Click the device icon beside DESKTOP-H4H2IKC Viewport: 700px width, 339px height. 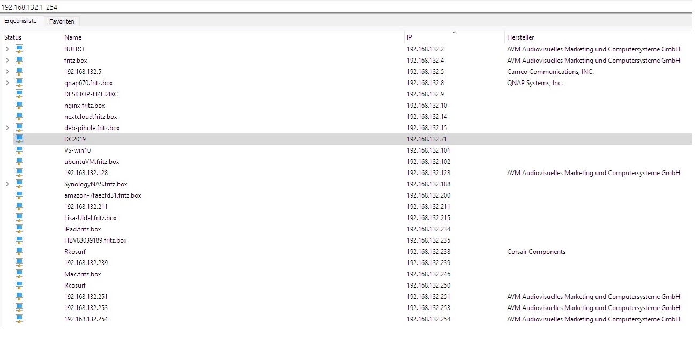tap(19, 94)
